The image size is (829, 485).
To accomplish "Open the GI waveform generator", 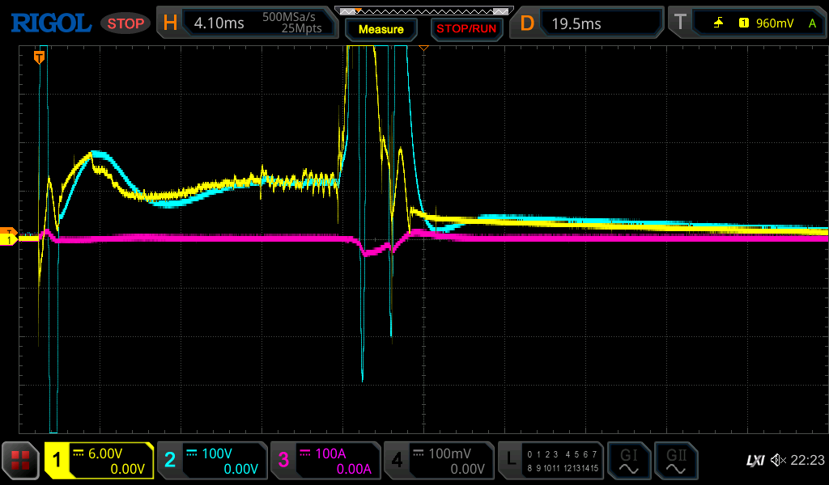I will pyautogui.click(x=628, y=461).
